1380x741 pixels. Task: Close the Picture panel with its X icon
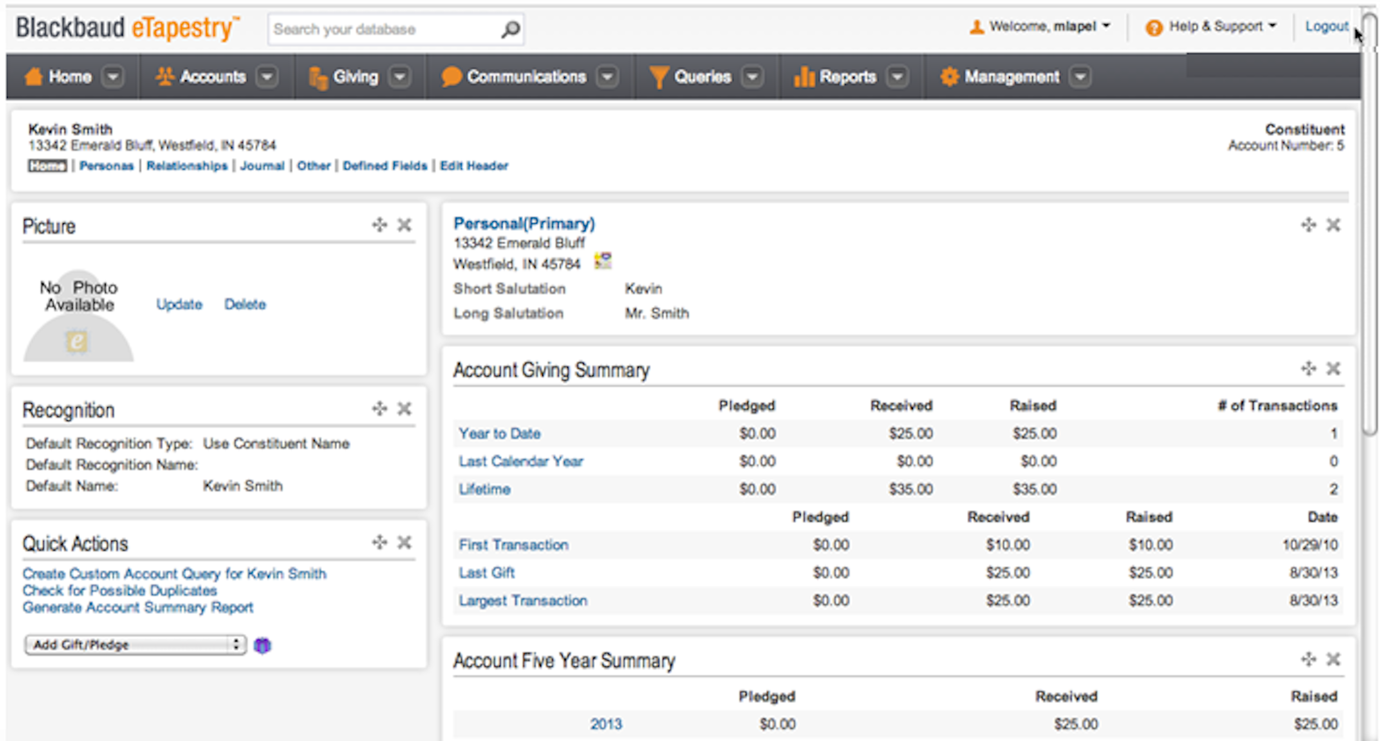click(404, 225)
